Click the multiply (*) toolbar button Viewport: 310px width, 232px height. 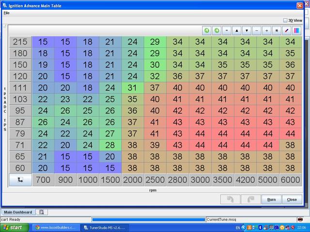click(277, 30)
